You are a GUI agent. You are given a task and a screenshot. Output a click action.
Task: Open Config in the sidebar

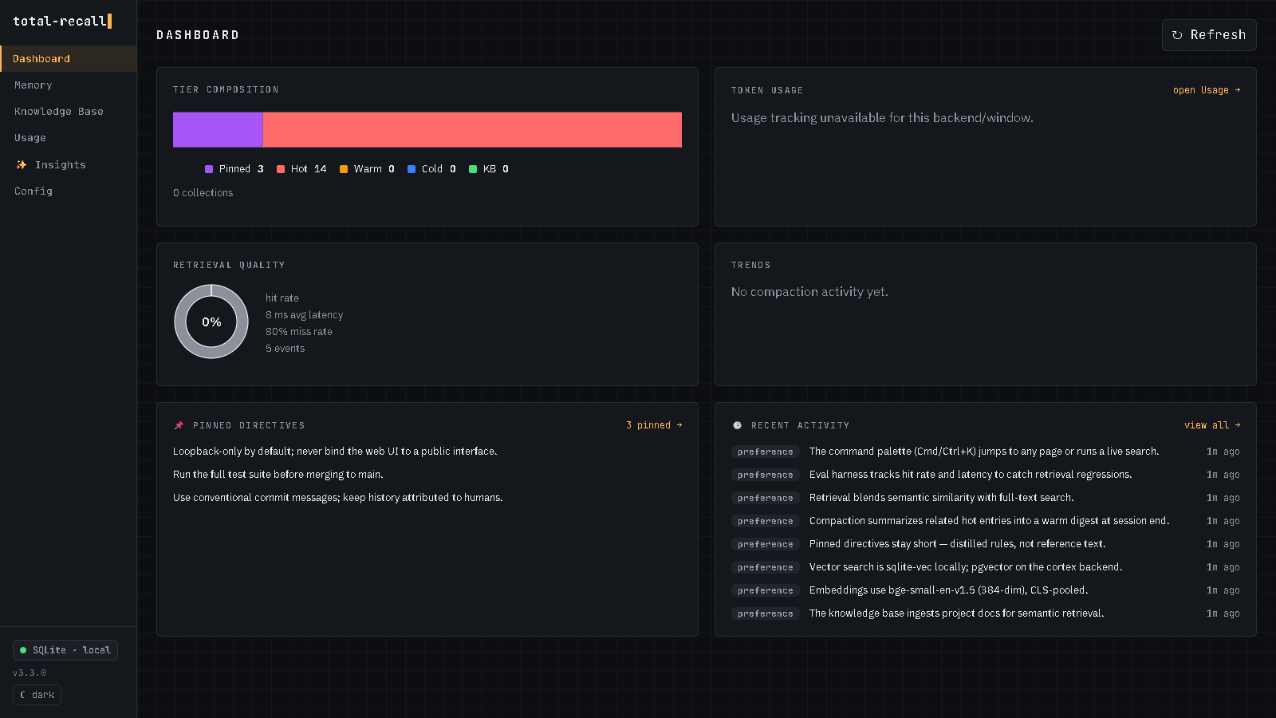[x=69, y=191]
